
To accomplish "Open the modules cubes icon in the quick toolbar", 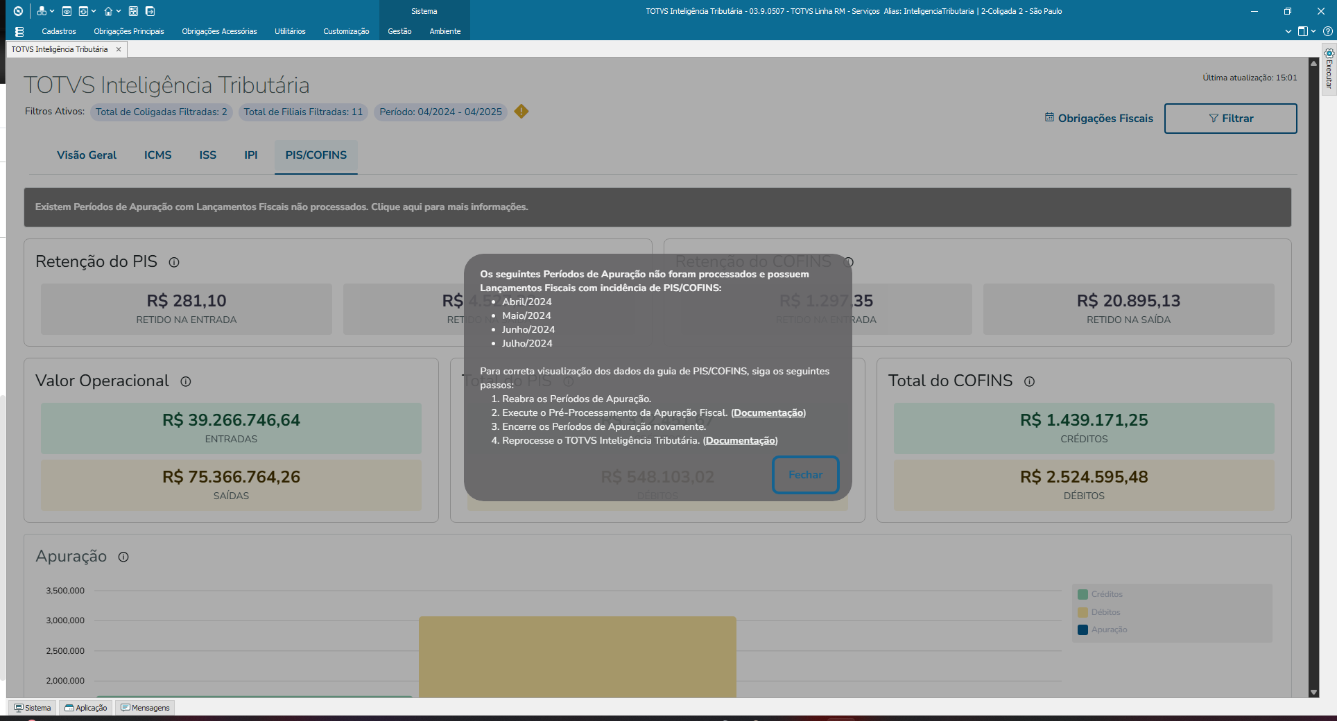I will click(42, 11).
